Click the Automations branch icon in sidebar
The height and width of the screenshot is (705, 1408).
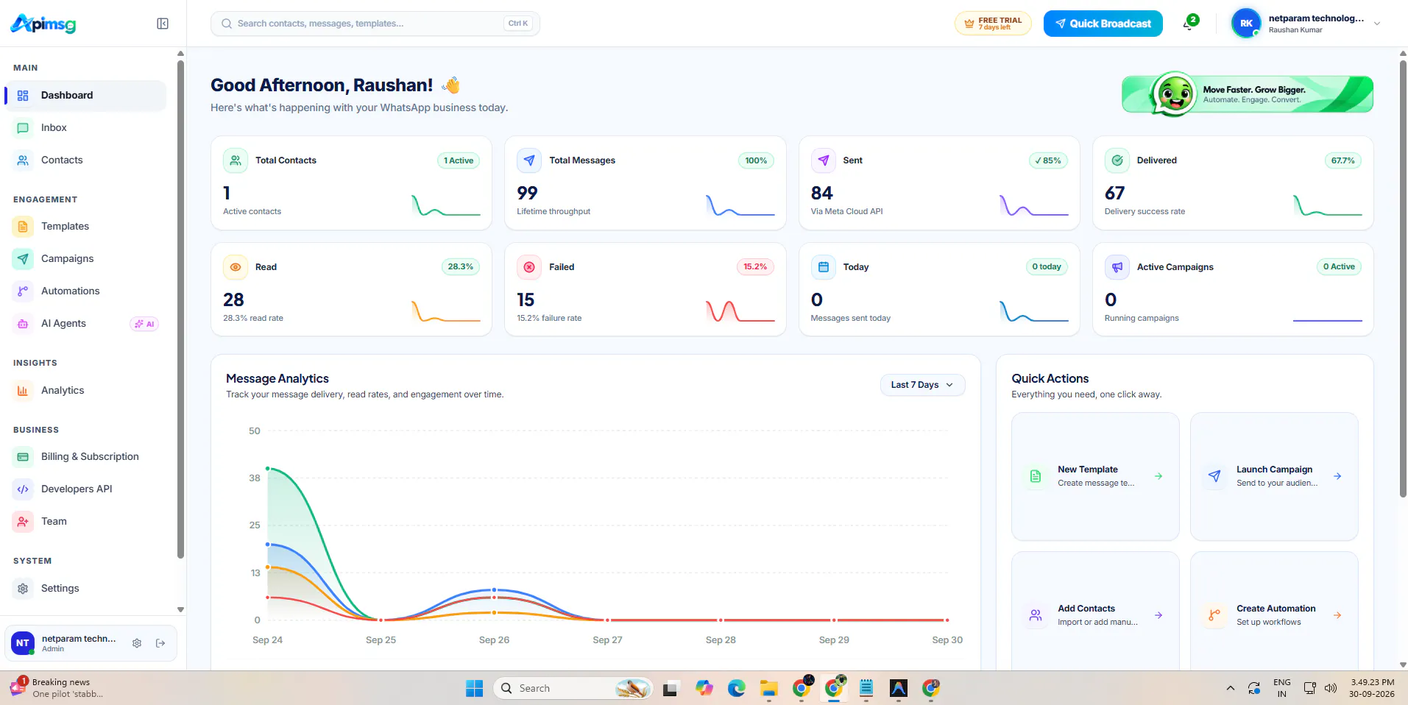23,291
